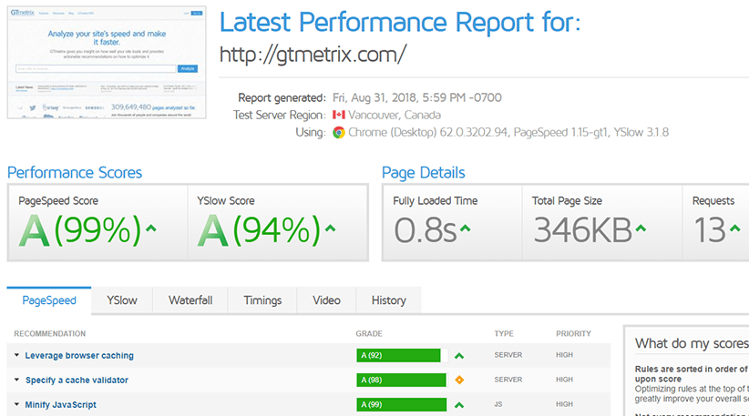Click the A (99) grade bar

(x=402, y=404)
